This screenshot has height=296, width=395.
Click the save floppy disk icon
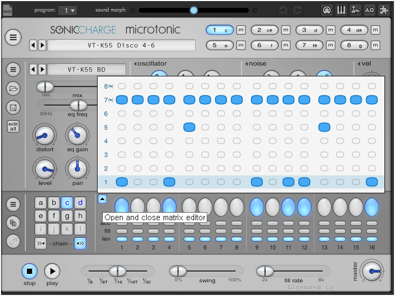[x=13, y=107]
